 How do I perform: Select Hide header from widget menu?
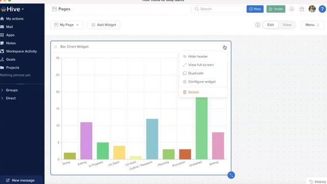pos(203,57)
